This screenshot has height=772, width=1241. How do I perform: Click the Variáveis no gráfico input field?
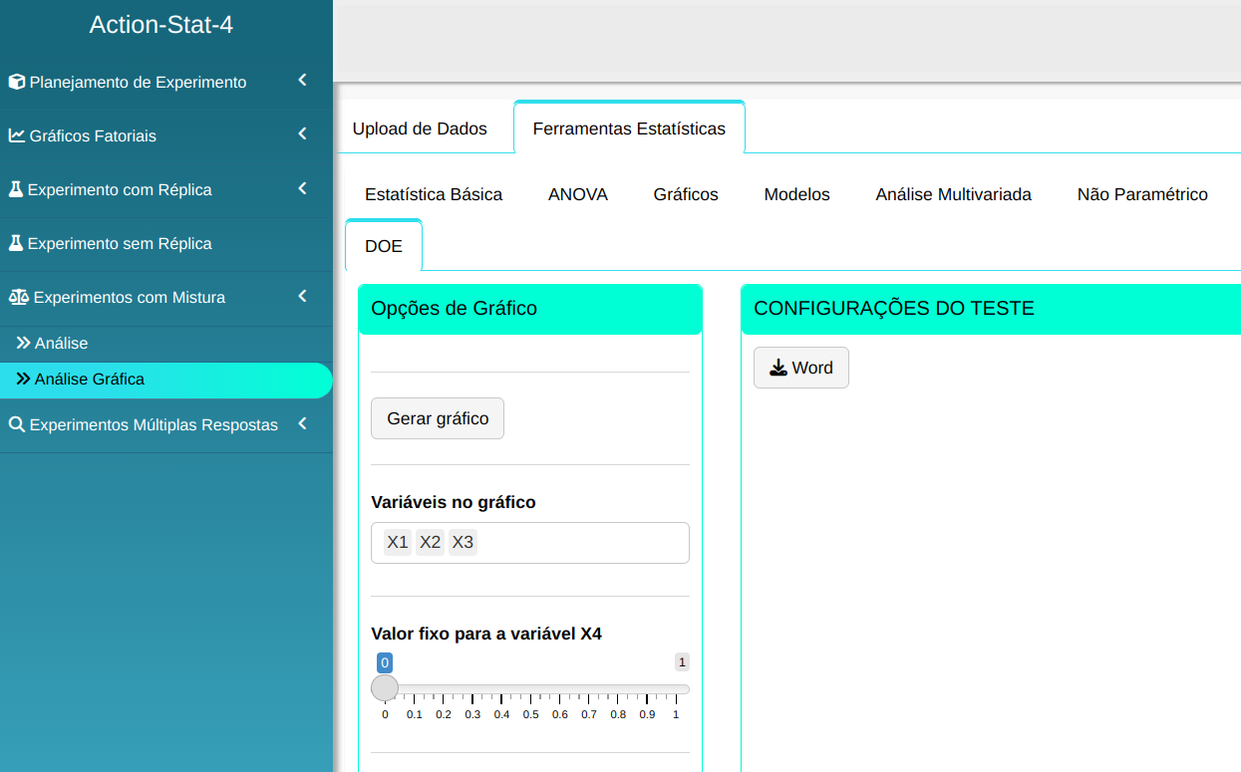(x=578, y=543)
